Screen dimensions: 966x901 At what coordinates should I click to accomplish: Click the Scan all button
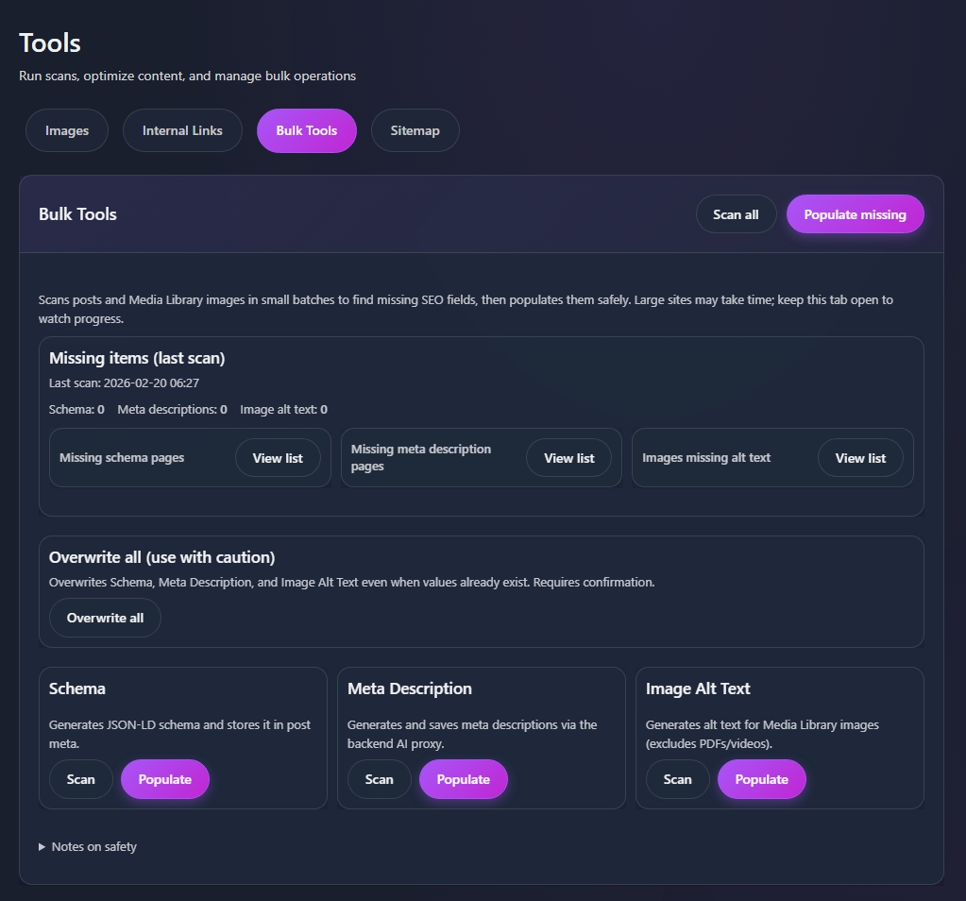736,213
